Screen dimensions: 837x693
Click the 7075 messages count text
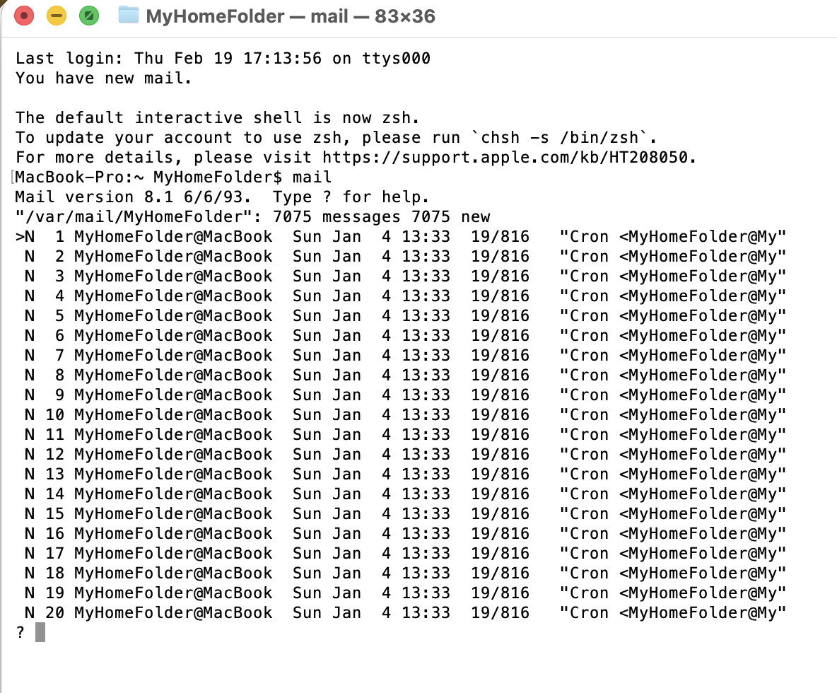(x=336, y=216)
